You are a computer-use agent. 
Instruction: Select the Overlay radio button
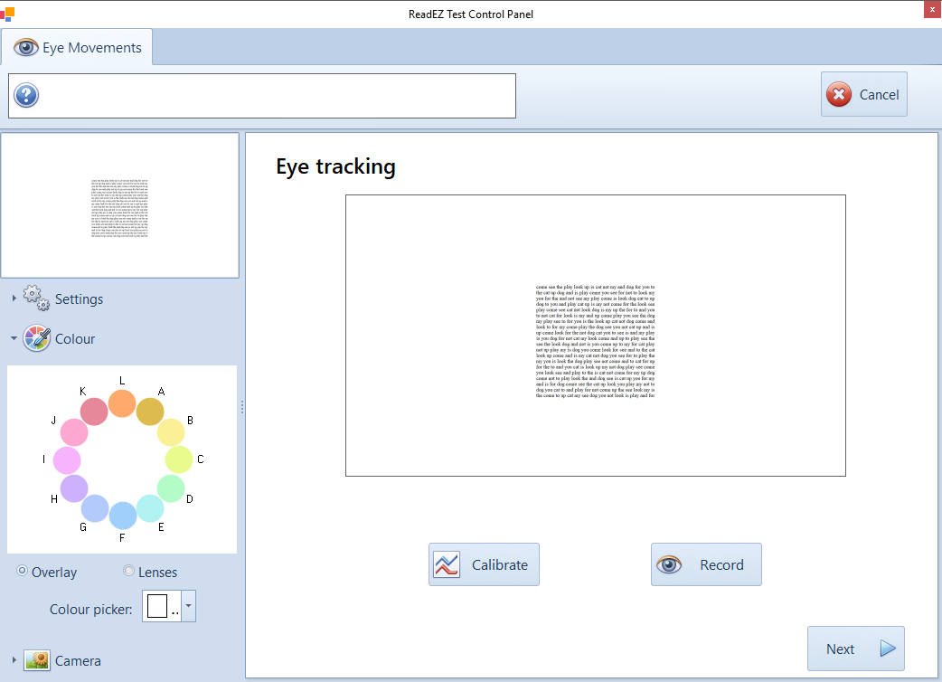pyautogui.click(x=23, y=571)
